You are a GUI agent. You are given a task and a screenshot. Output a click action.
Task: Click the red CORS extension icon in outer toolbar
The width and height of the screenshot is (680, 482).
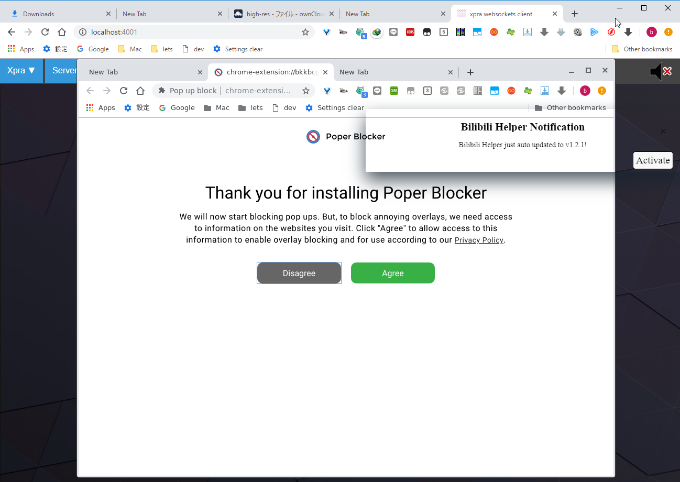point(410,32)
